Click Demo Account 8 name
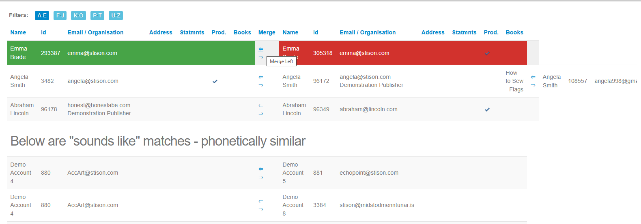This screenshot has height=224, width=641. click(293, 205)
